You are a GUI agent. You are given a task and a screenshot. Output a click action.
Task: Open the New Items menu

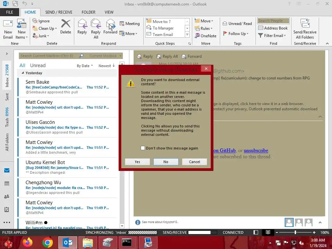coord(22,29)
